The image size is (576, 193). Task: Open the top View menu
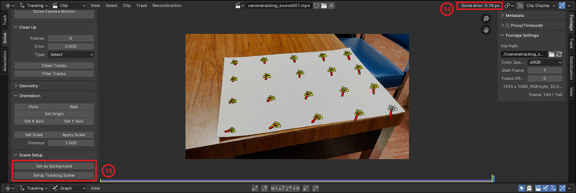tap(95, 6)
